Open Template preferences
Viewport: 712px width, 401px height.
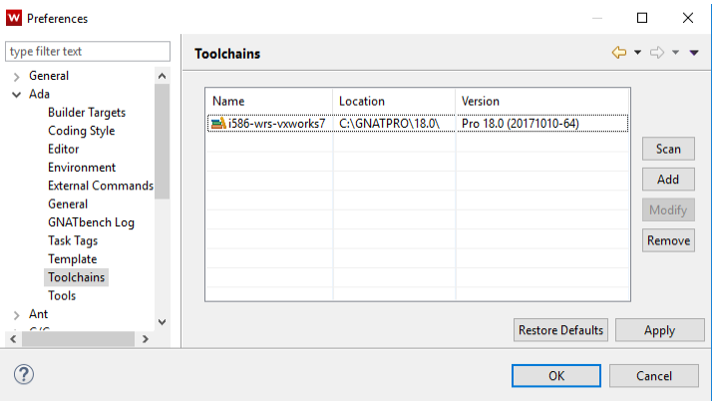(x=72, y=259)
